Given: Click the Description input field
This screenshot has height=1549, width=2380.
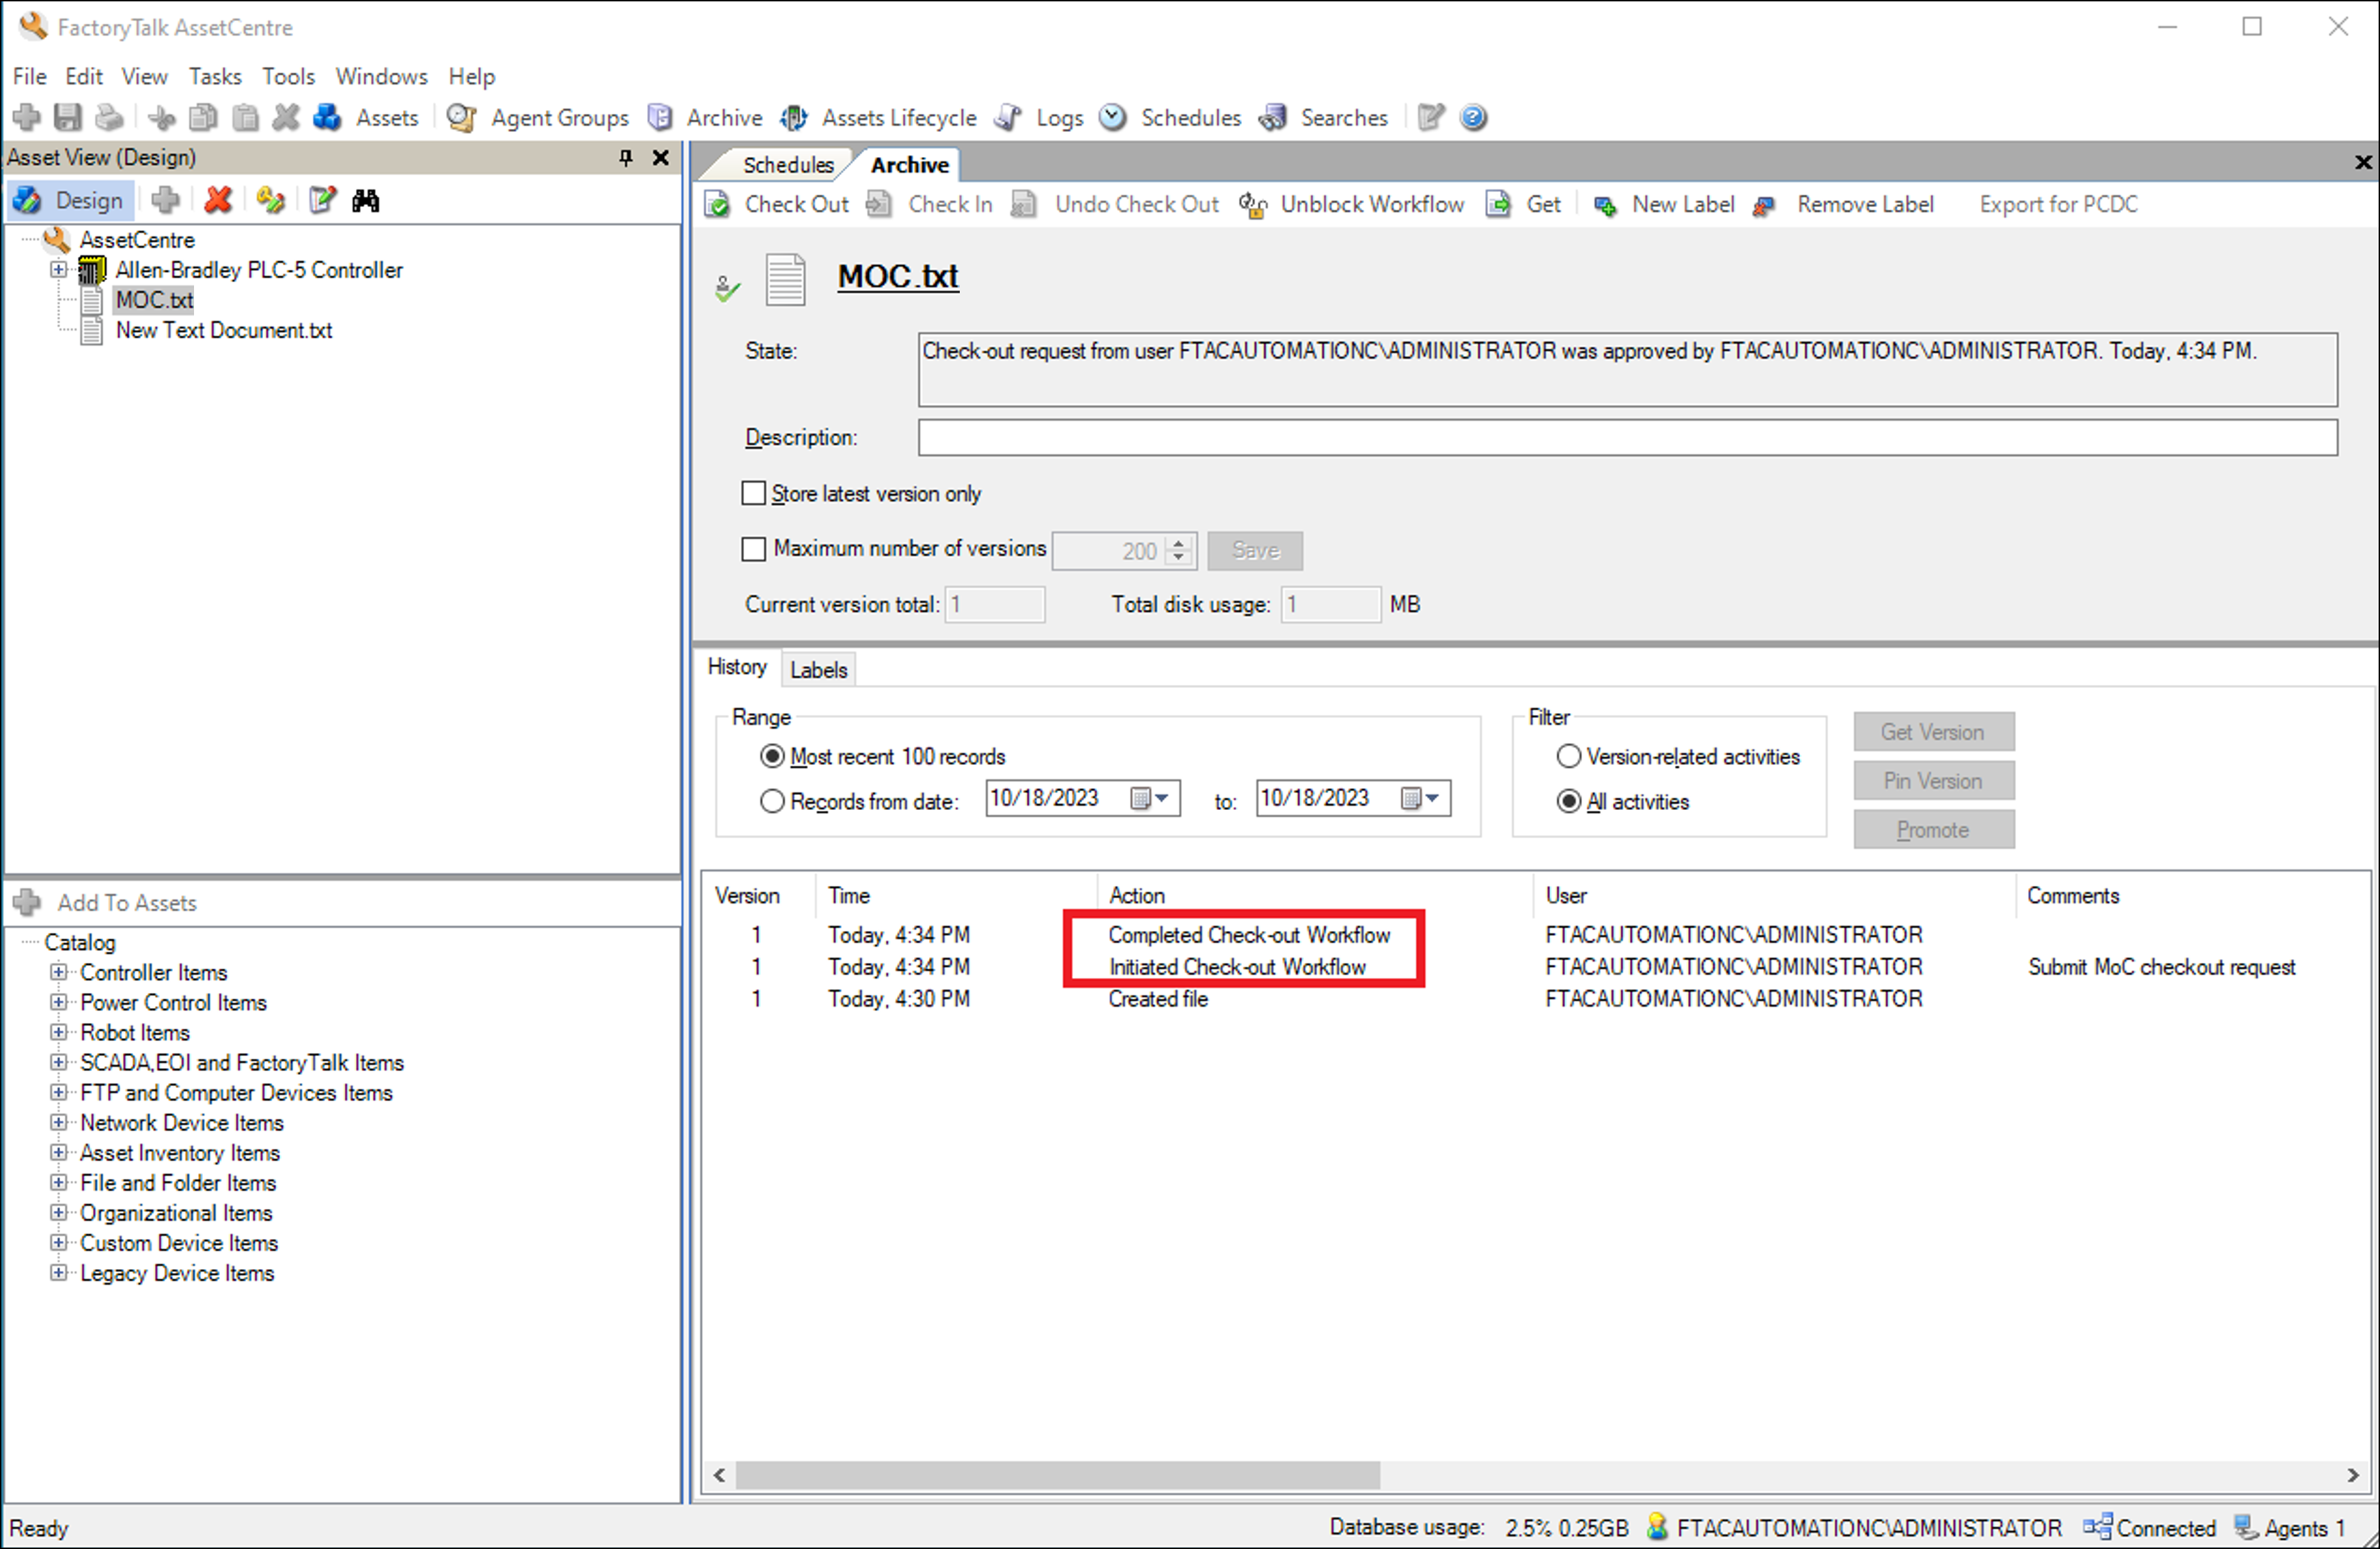Looking at the screenshot, I should pos(1627,438).
